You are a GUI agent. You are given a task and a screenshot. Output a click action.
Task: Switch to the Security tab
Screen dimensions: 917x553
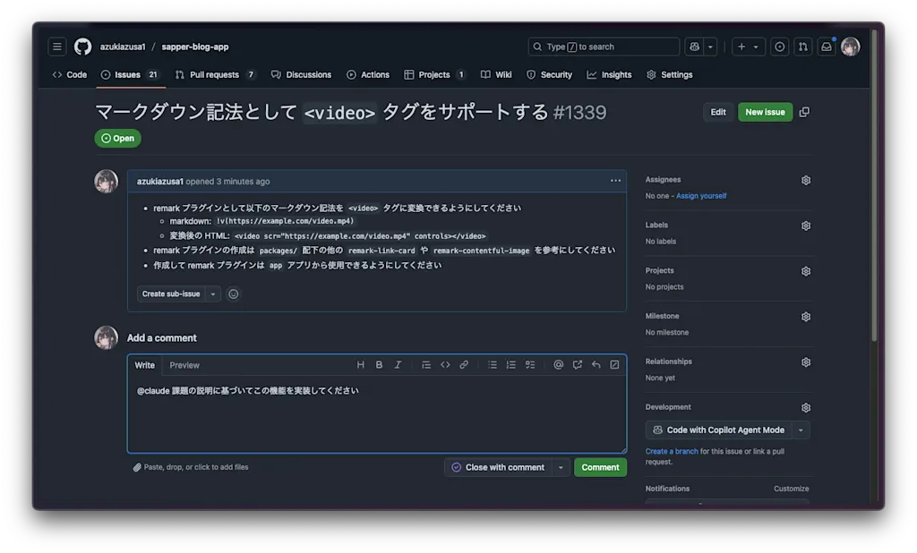(549, 75)
